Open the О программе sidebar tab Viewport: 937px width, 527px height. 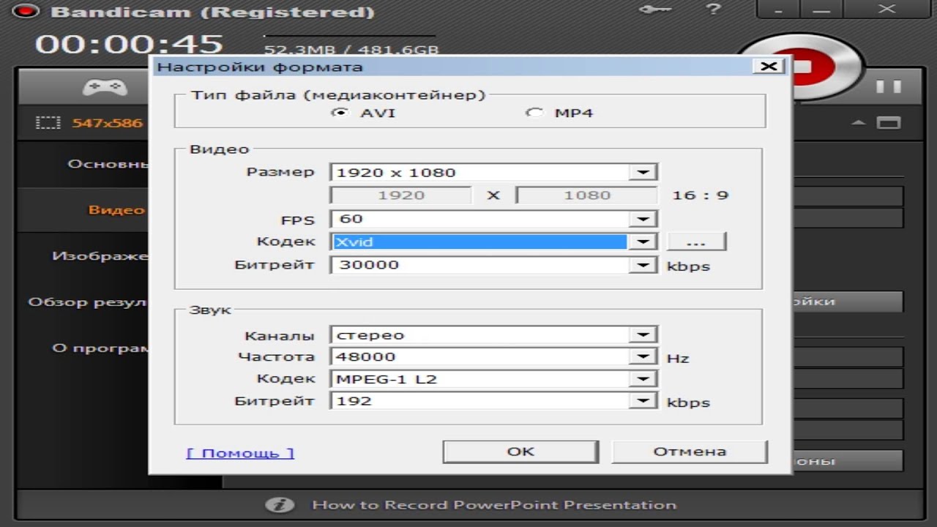pos(82,348)
